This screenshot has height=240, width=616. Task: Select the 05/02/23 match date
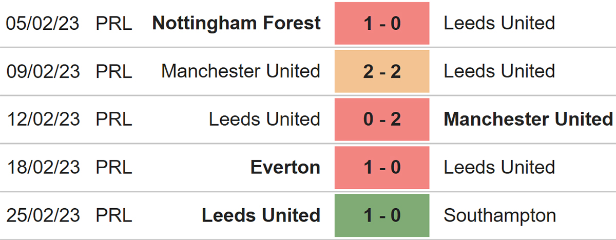click(43, 24)
